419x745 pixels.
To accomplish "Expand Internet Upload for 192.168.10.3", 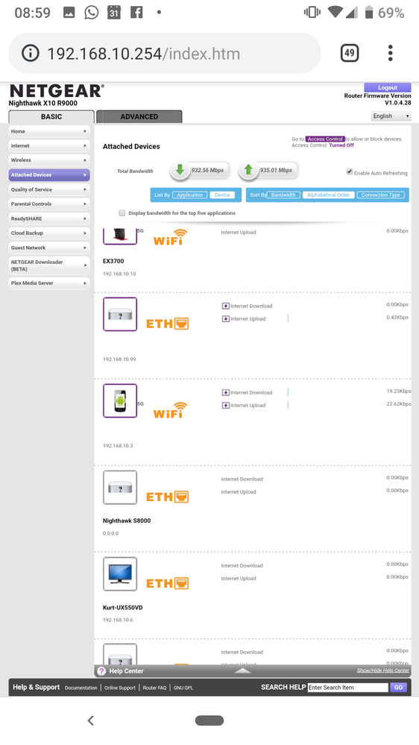I will click(226, 405).
